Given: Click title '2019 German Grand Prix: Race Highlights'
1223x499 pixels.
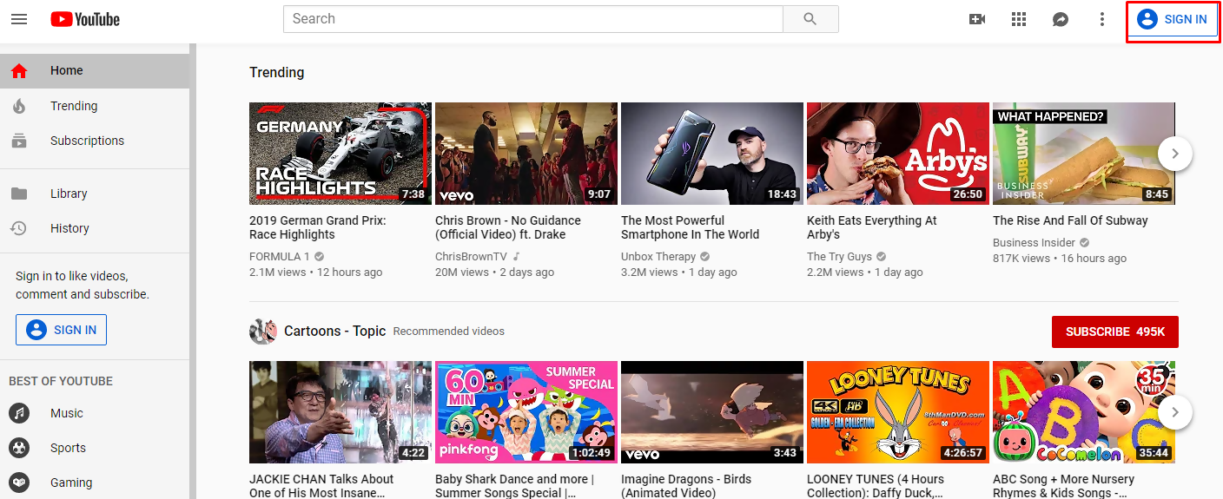Looking at the screenshot, I should pyautogui.click(x=318, y=227).
